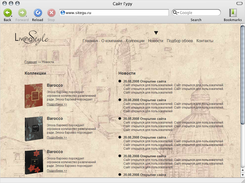Click the scrollbar up arrow

coord(243,170)
